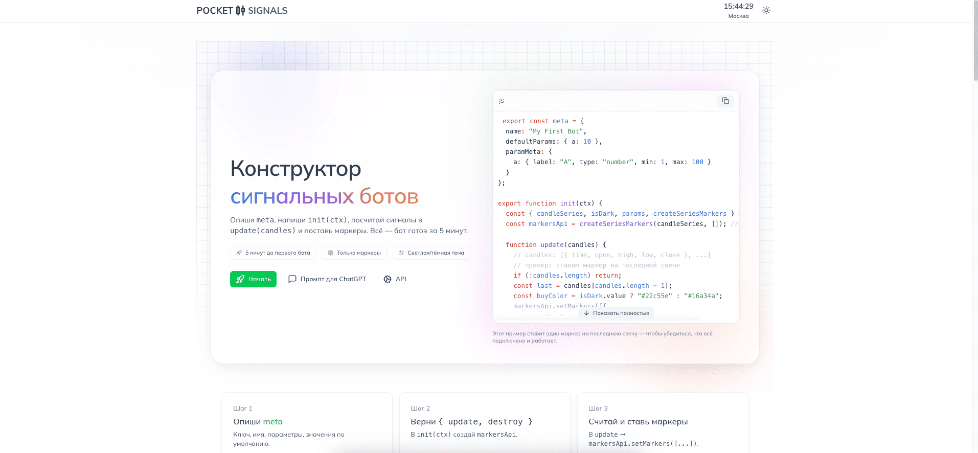978x453 pixels.
Task: Open Промпт для ChatGPT link
Action: (x=327, y=279)
